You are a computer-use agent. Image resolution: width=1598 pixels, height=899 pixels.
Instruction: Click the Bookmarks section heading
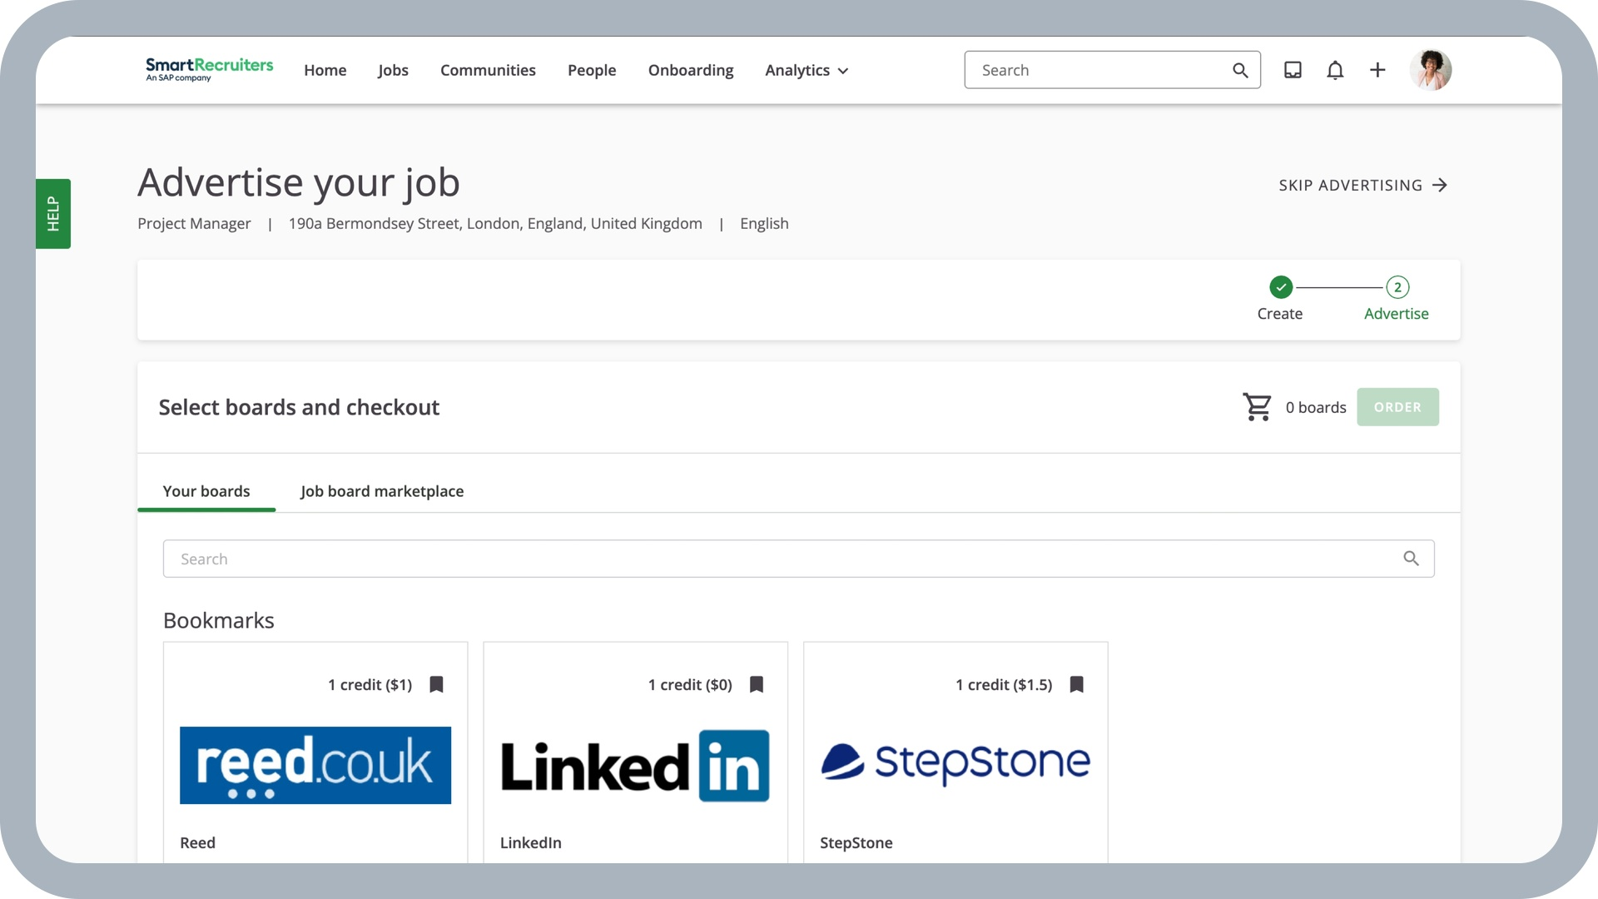pos(218,620)
